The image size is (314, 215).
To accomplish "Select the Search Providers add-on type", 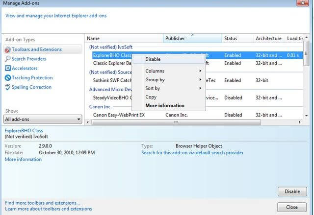I will pyautogui.click(x=29, y=59).
